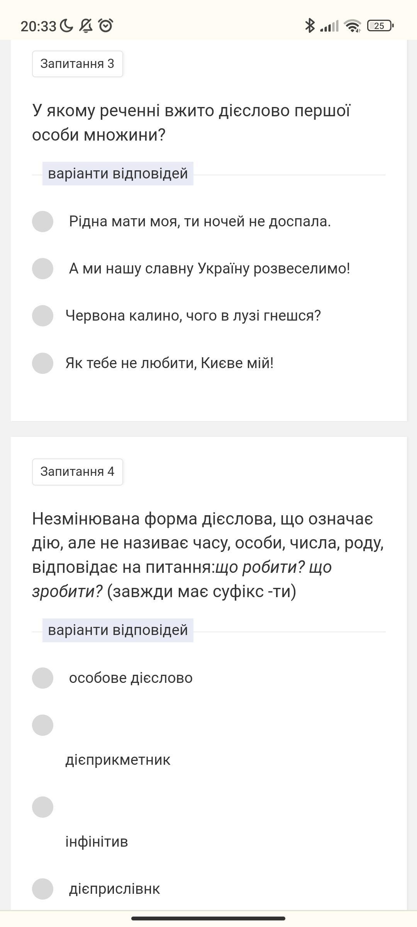Viewport: 417px width, 927px height.
Task: Choose the 'особове дієслово' option
Action: tap(42, 678)
